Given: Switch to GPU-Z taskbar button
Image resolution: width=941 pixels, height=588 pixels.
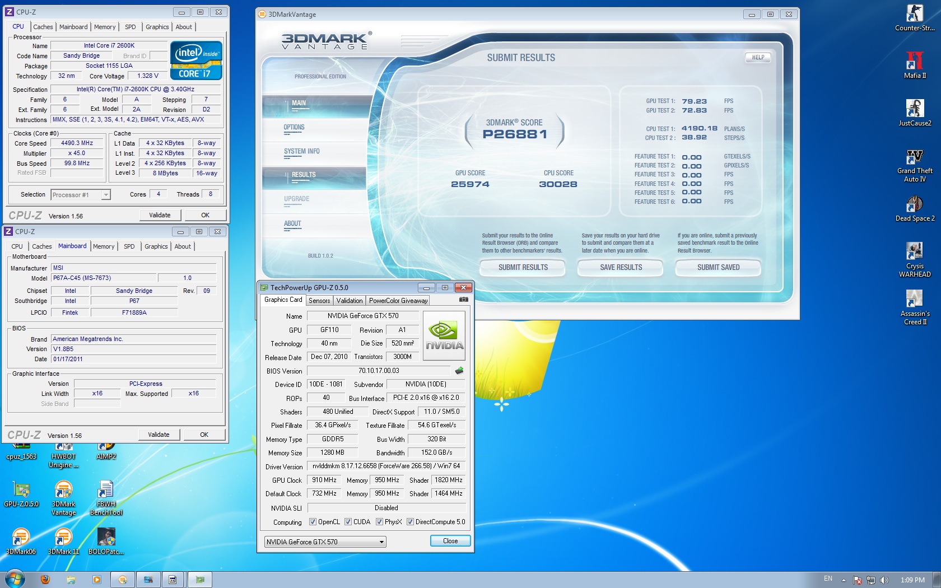Looking at the screenshot, I should [200, 580].
